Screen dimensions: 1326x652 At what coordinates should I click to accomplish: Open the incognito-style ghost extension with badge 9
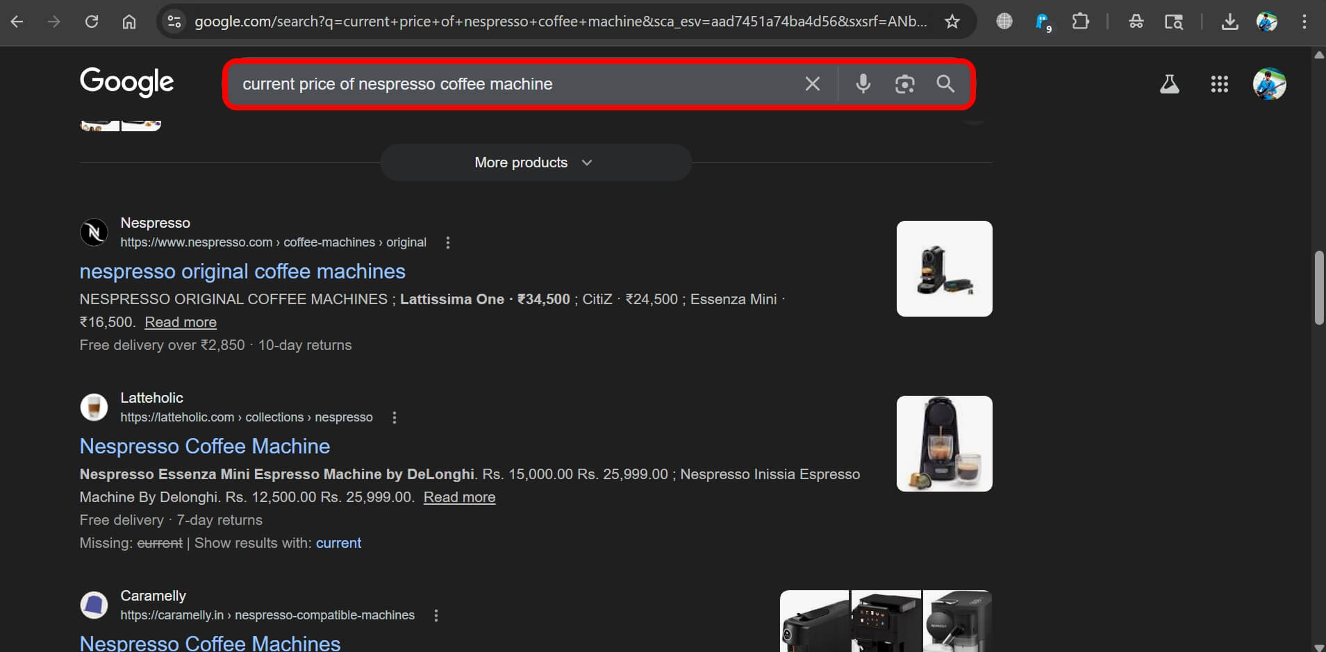click(x=1043, y=22)
